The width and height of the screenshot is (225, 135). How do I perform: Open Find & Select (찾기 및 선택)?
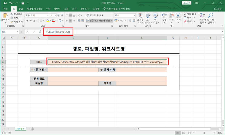pos(211,18)
